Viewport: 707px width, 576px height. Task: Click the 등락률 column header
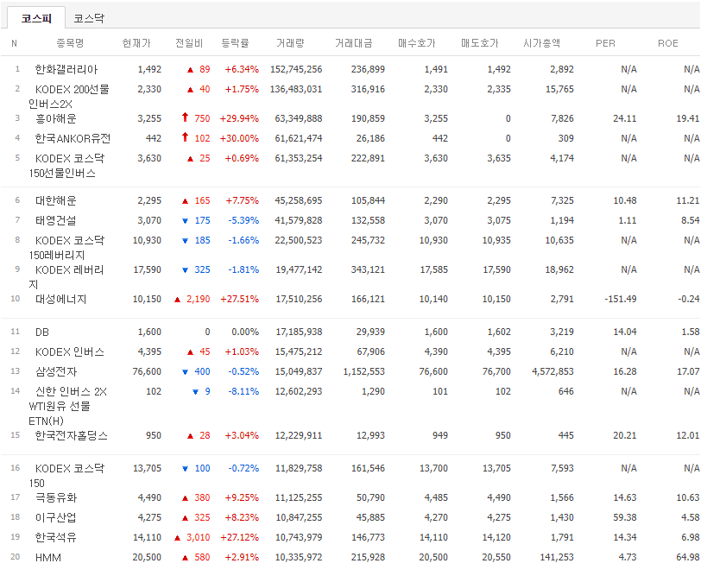coord(235,43)
